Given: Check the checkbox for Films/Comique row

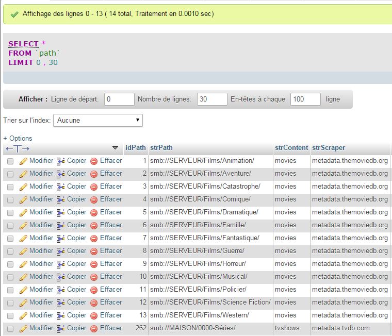Looking at the screenshot, I should pos(10,200).
